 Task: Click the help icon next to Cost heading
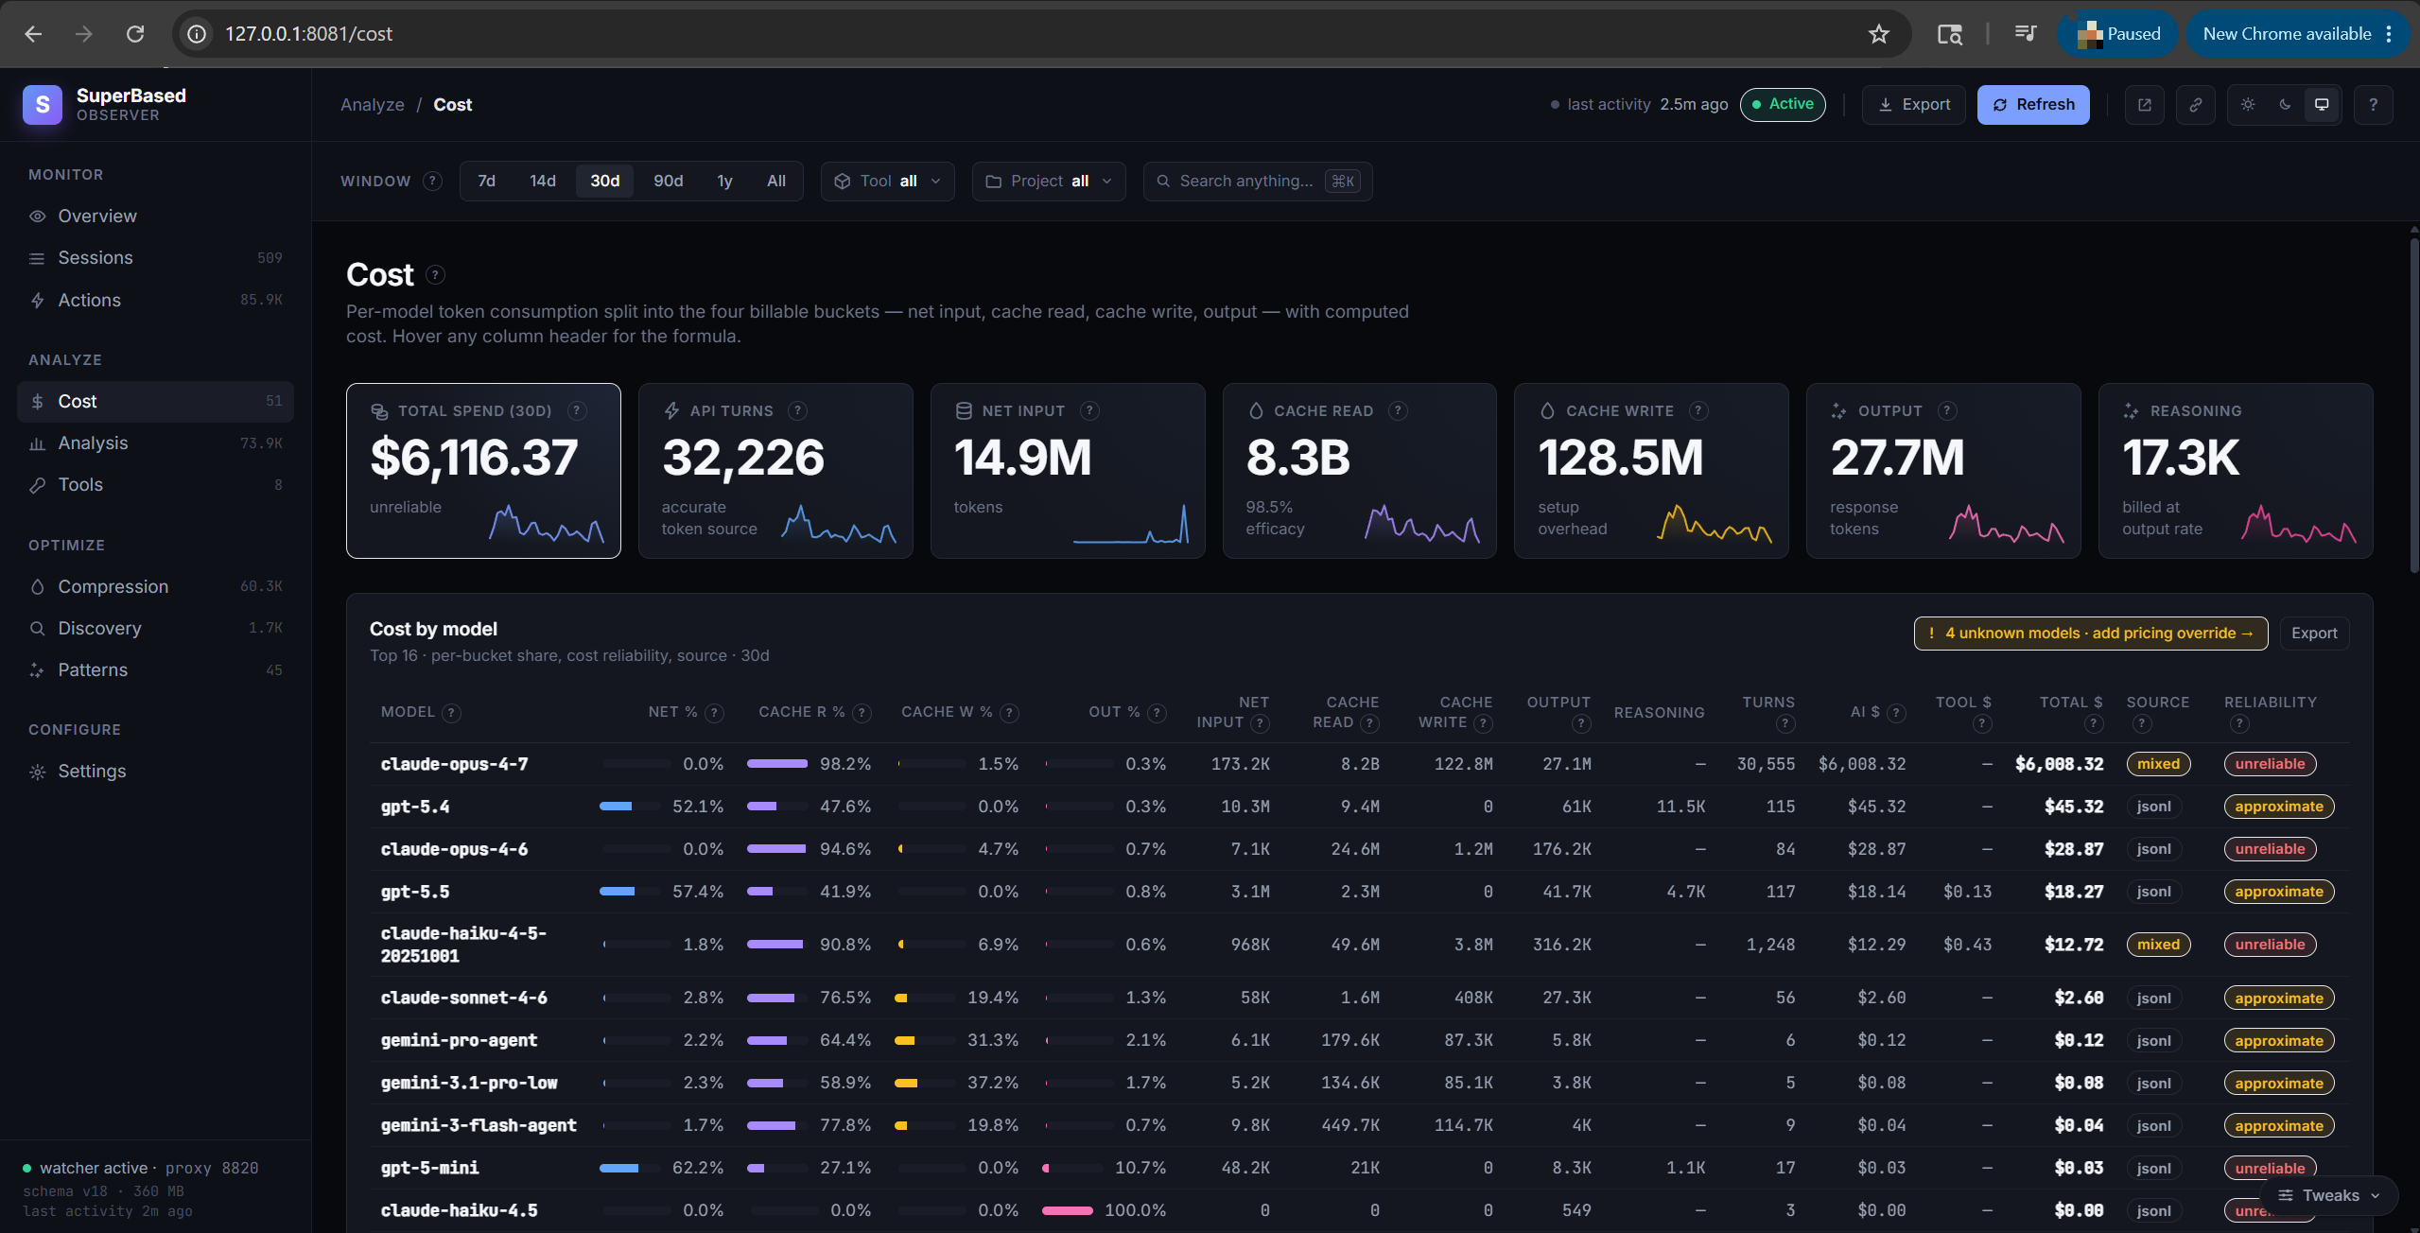tap(435, 275)
